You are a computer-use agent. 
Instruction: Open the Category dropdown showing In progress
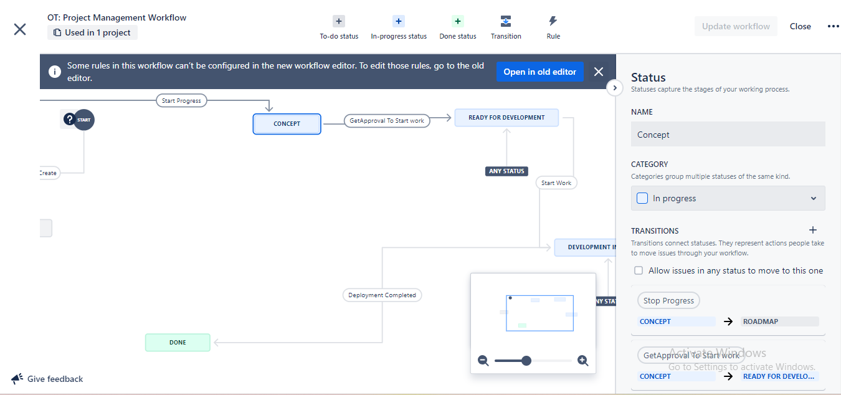[728, 197]
